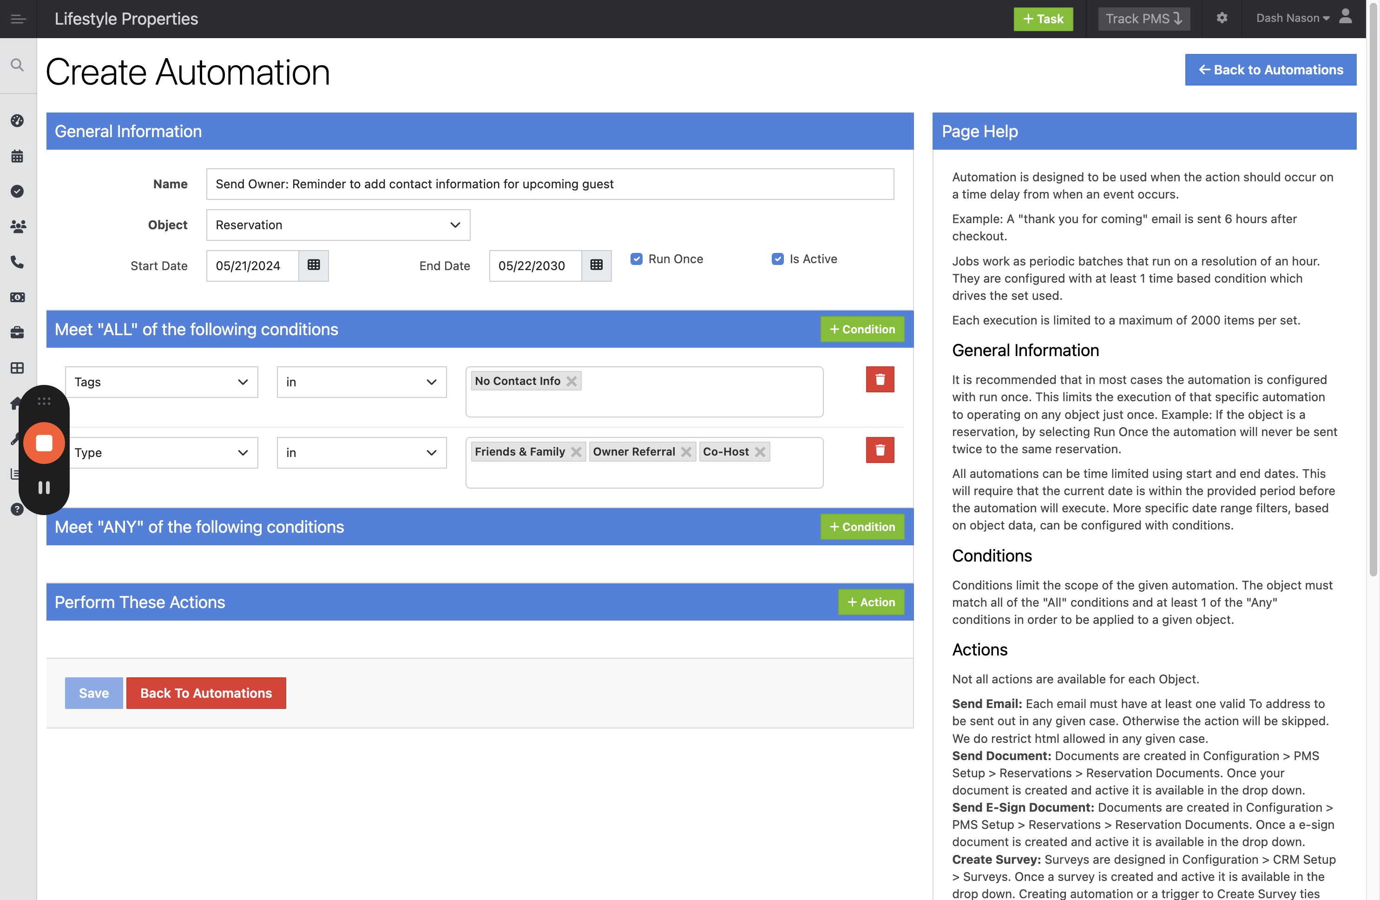The width and height of the screenshot is (1380, 900).
Task: Click the user avatar icon
Action: (x=1345, y=16)
